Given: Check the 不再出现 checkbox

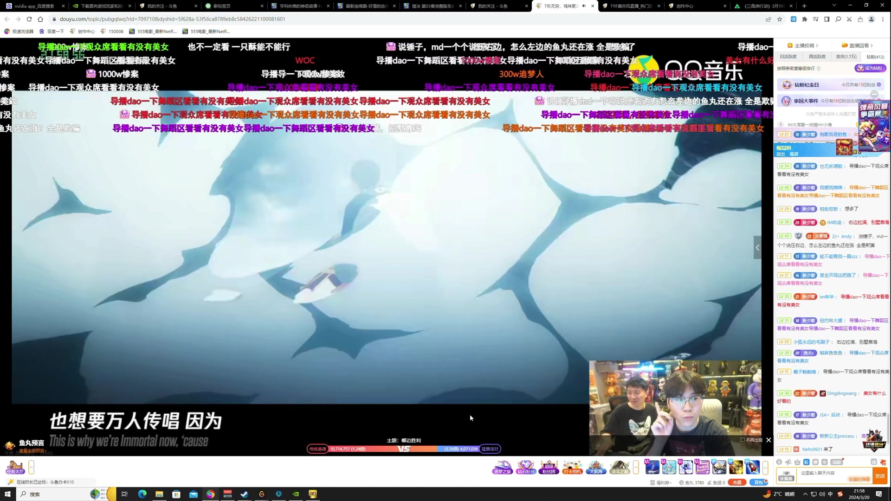Looking at the screenshot, I should pyautogui.click(x=742, y=440).
